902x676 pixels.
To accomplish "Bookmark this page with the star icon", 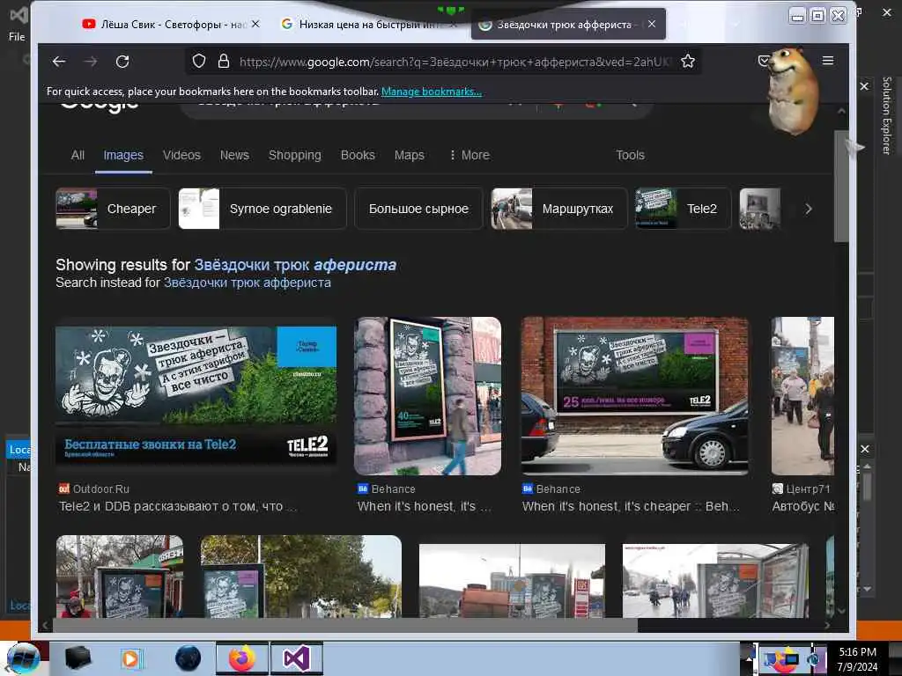I will (x=688, y=61).
